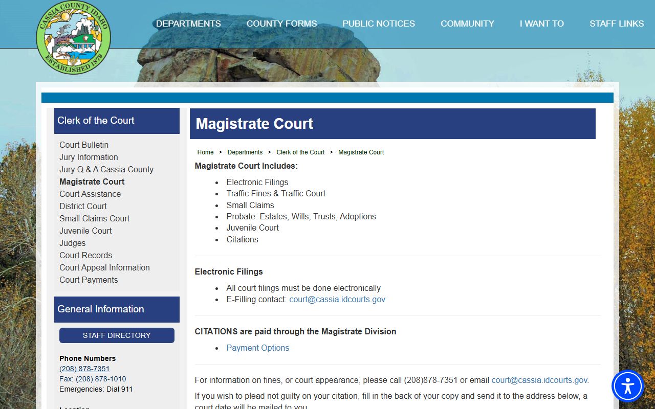
Task: Click the Electronic Filings bullet item
Action: coord(257,182)
